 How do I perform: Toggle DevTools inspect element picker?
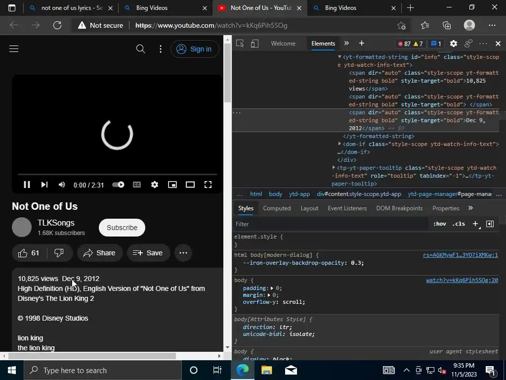(x=240, y=44)
